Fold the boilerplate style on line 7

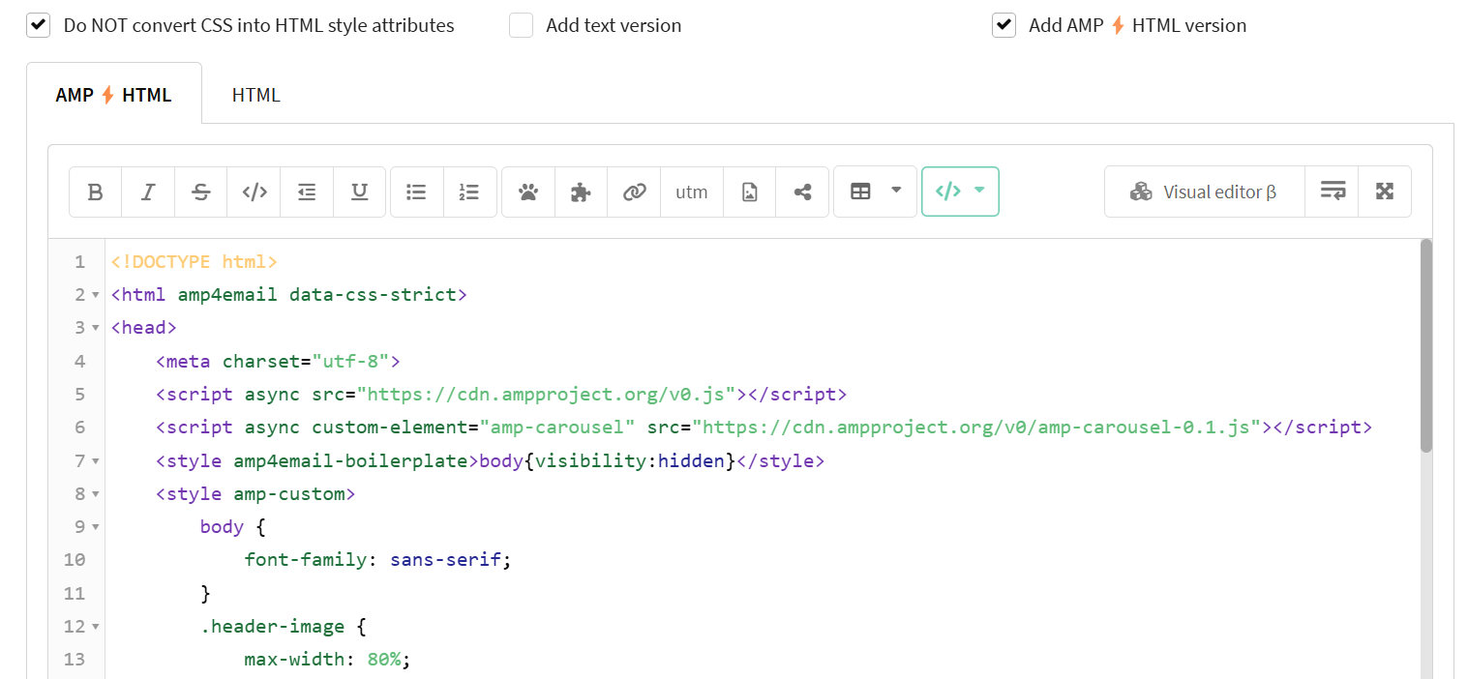point(95,461)
